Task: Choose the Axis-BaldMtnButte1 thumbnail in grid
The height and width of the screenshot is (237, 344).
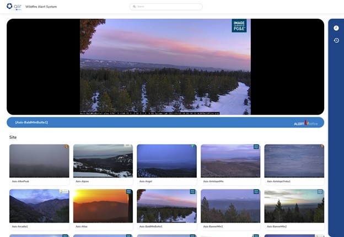Action: coord(166,206)
